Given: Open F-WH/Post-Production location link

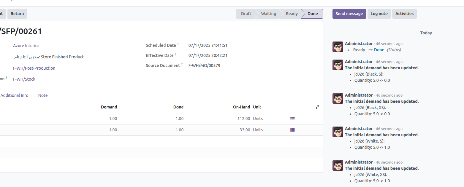Looking at the screenshot, I should [x=34, y=68].
